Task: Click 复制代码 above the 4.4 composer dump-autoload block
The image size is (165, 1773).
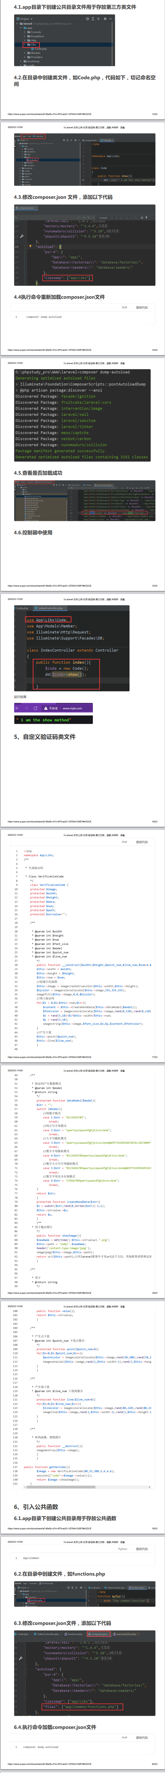Action: [x=142, y=308]
